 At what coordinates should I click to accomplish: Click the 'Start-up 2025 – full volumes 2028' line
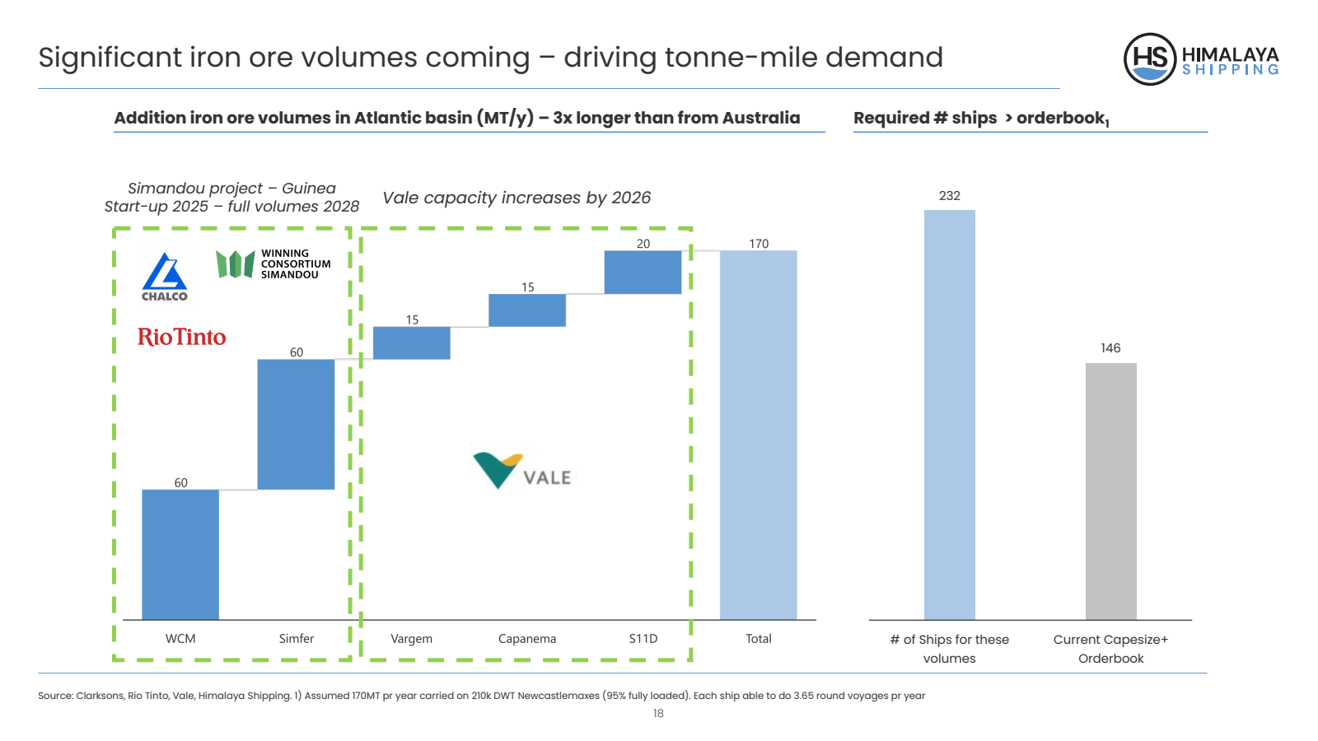(x=231, y=207)
